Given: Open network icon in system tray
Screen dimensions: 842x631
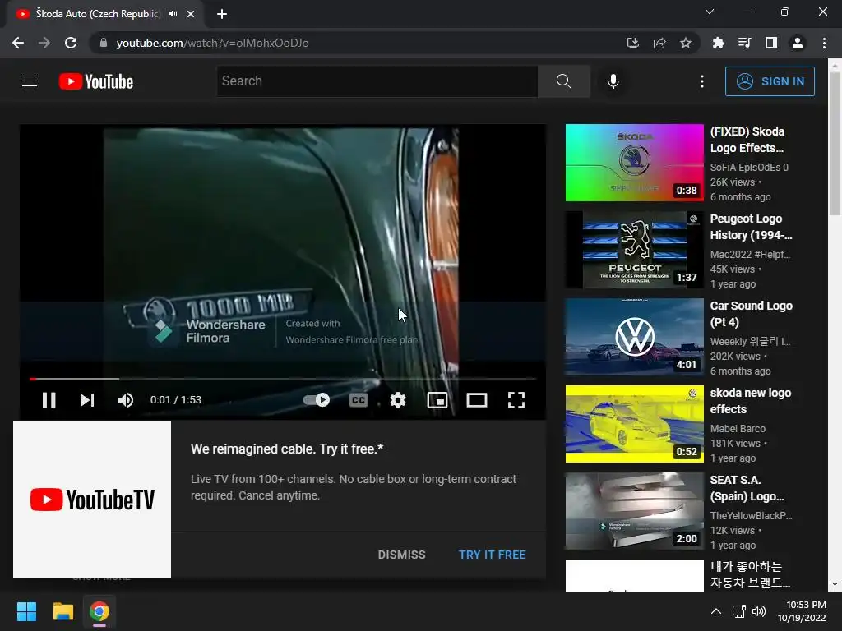Looking at the screenshot, I should tap(739, 611).
